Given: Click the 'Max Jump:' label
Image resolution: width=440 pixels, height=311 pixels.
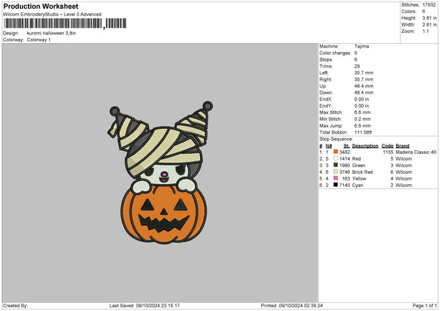Looking at the screenshot, I should [x=331, y=125].
